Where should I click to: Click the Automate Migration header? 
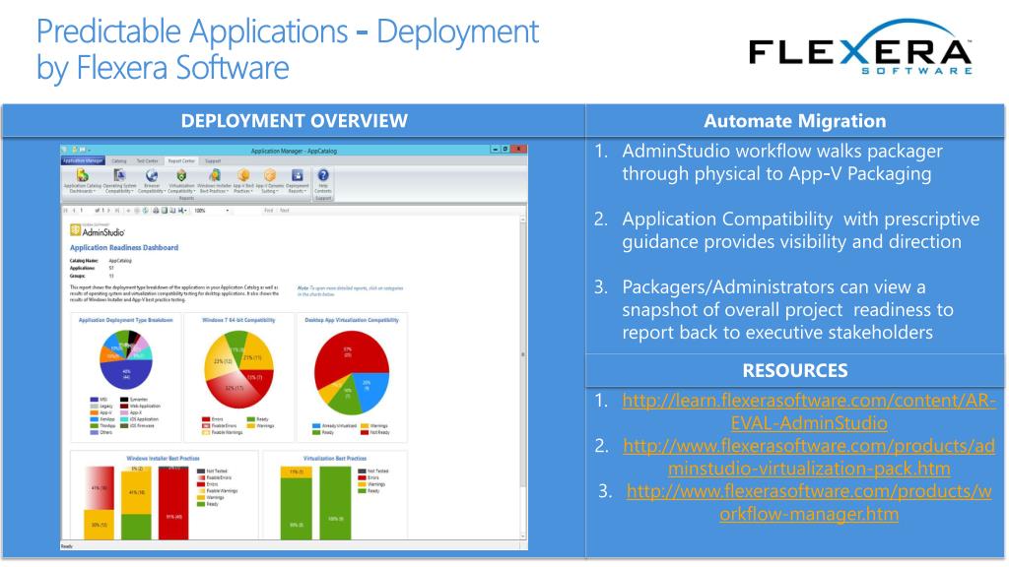click(795, 121)
